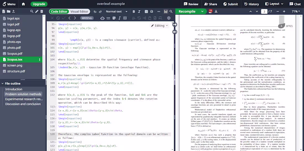
Task: Go to previous Writefull suggestion arrow
Action: (x=70, y=18)
